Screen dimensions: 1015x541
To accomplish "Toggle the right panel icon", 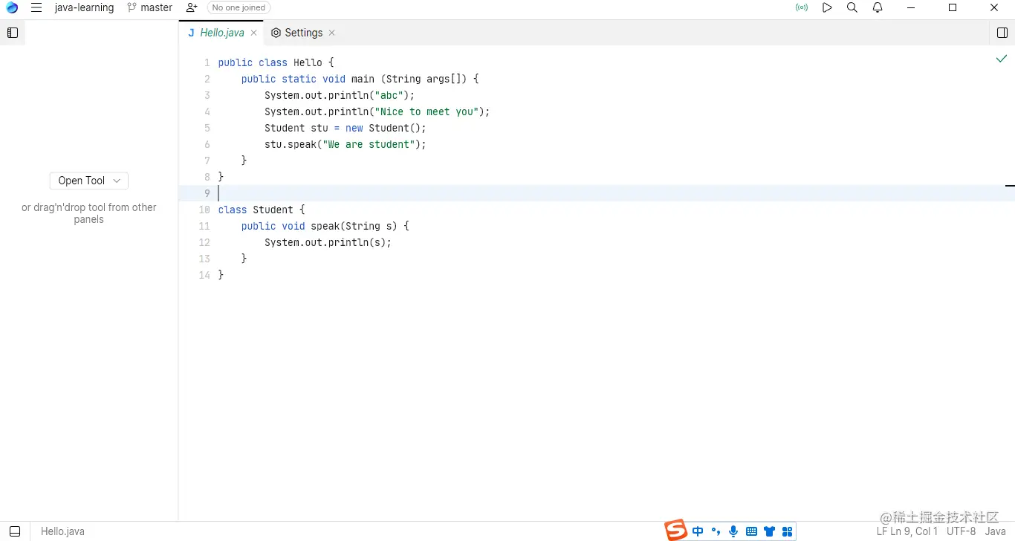I will coord(1001,33).
